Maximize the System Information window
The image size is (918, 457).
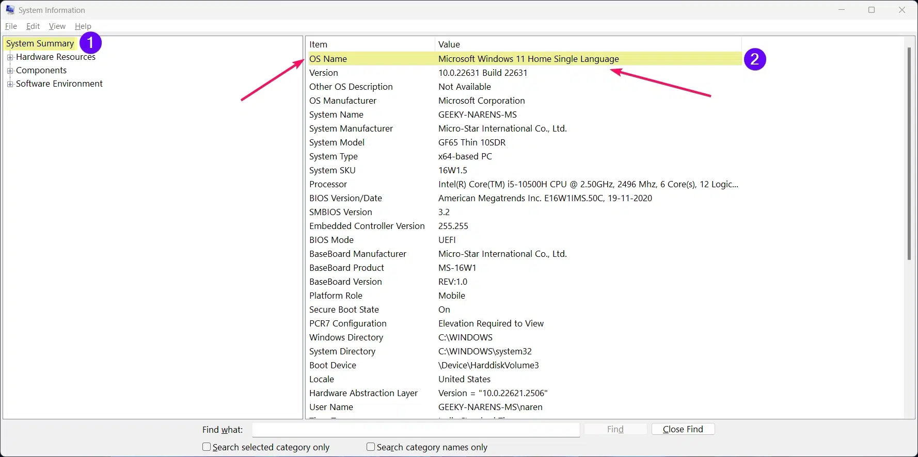[872, 10]
